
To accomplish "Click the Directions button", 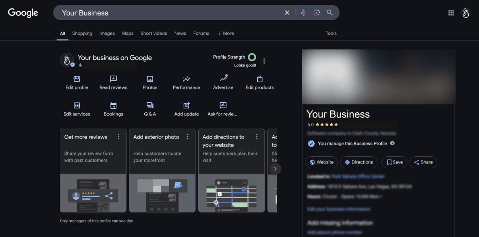I will click(x=359, y=162).
